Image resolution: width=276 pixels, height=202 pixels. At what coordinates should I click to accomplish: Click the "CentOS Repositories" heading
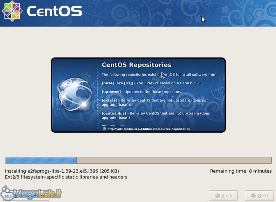click(136, 65)
